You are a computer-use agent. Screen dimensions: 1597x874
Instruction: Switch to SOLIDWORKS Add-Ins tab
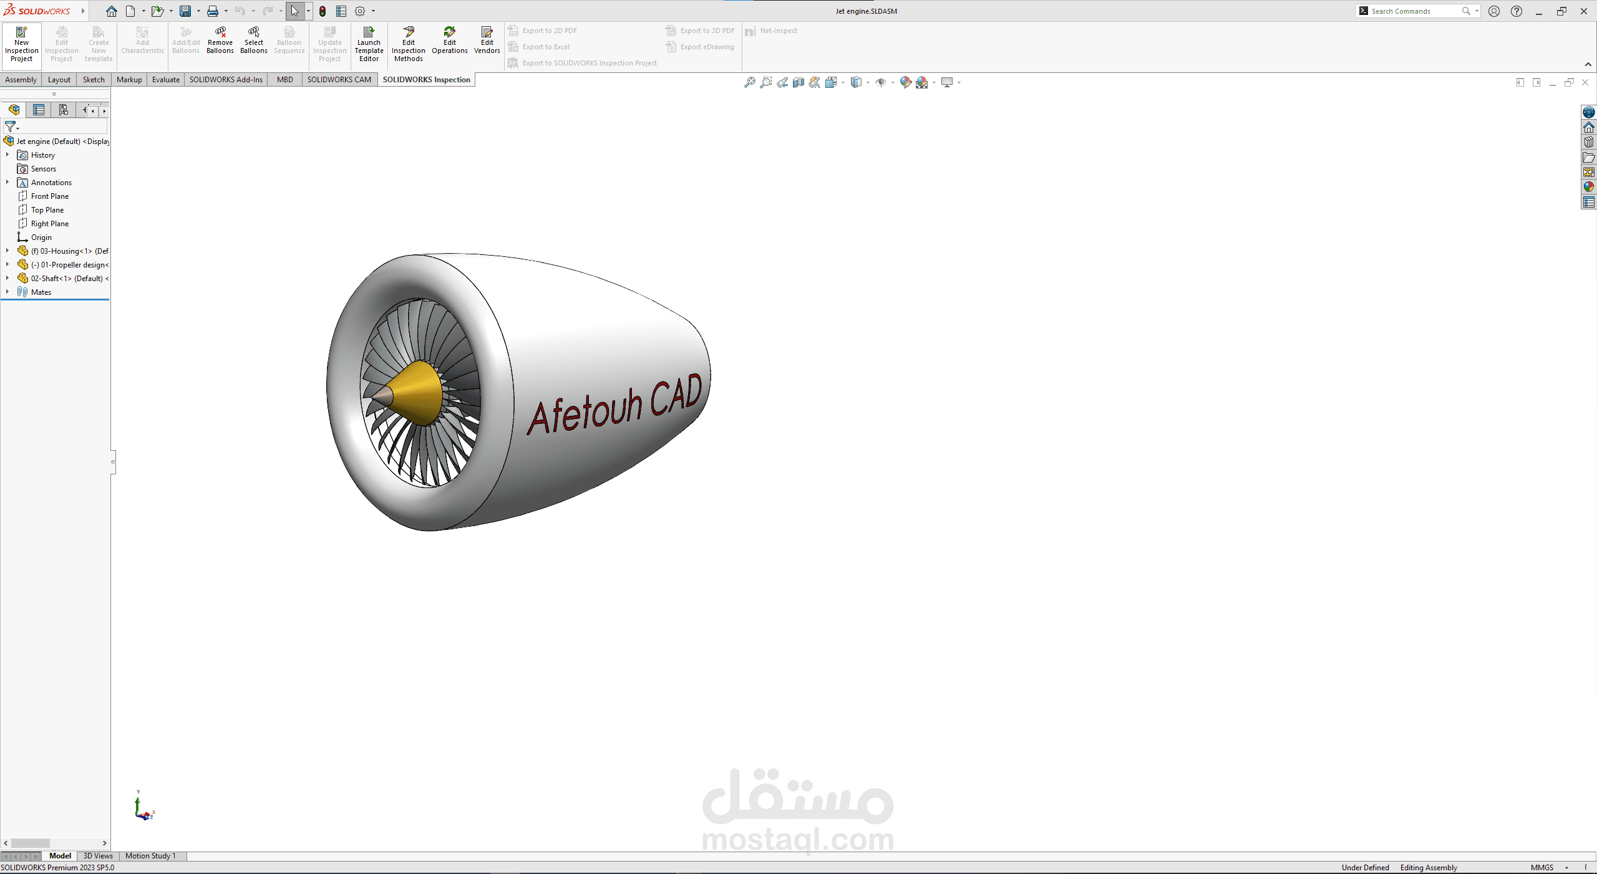tap(226, 79)
